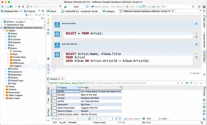Open the N/A schema selector

pos(131,7)
